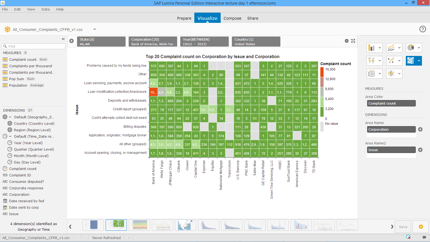Open the Data menu
This screenshot has width=430, height=242.
point(45,9)
